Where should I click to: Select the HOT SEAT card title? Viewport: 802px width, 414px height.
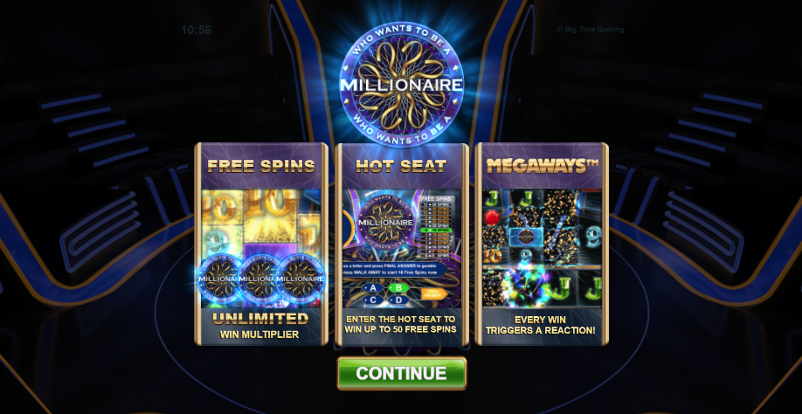[x=402, y=166]
